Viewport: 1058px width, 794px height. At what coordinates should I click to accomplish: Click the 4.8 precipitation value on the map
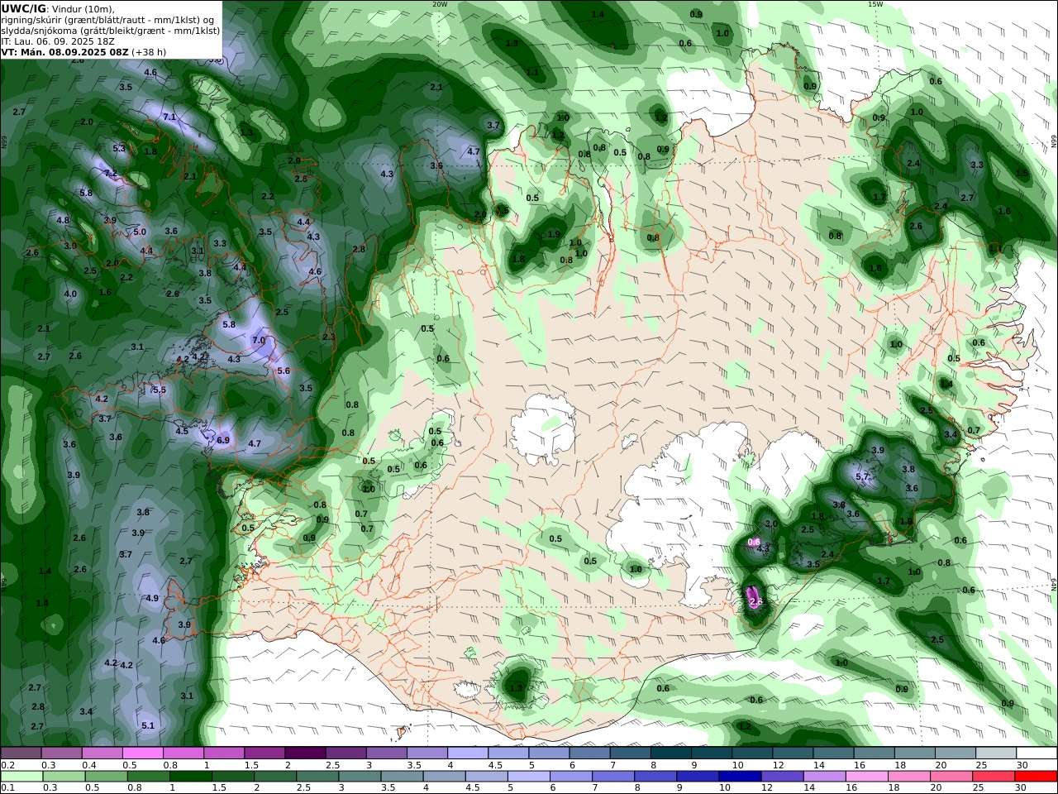tap(63, 220)
